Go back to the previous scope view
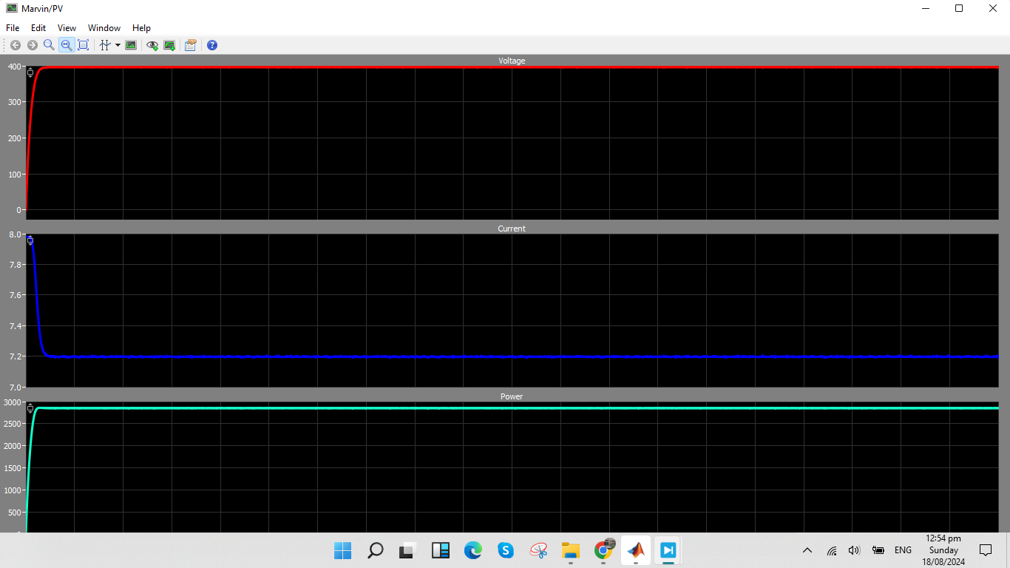 pyautogui.click(x=15, y=45)
